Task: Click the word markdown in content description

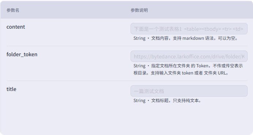Action: coord(193,38)
